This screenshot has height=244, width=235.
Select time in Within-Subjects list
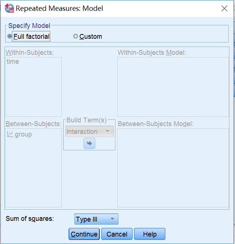pos(13,62)
